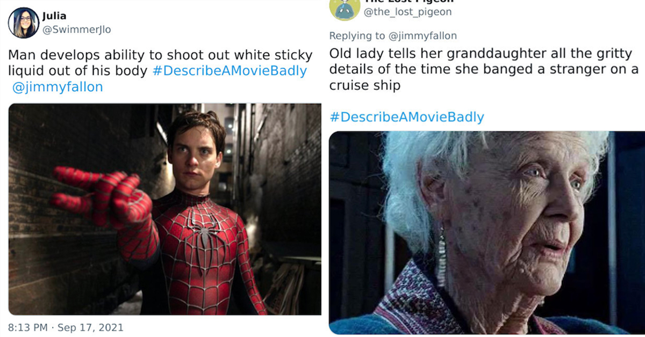The image size is (645, 337).
Task: Open the Spider-Man photo in Julia's tweet
Action: (x=164, y=208)
